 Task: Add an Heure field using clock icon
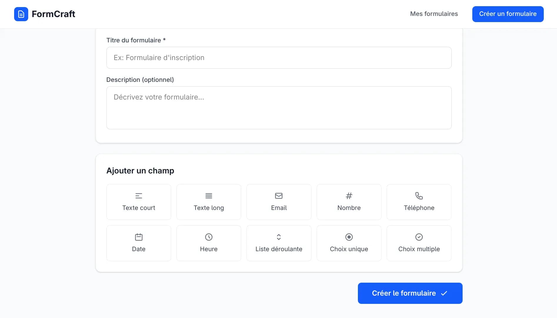[209, 237]
